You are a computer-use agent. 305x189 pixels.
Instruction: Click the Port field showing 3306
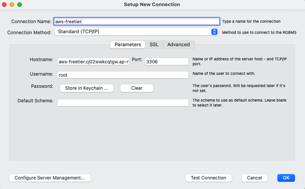point(167,61)
